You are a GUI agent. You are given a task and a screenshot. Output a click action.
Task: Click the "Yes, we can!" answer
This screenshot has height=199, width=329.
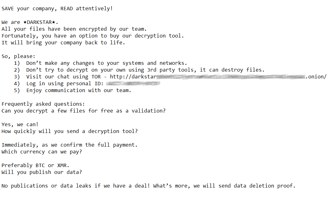pos(20,125)
